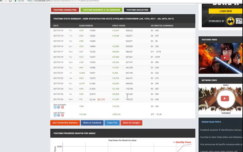Open YouTube Business & Tax Services
The image size is (243, 152).
click(x=101, y=10)
